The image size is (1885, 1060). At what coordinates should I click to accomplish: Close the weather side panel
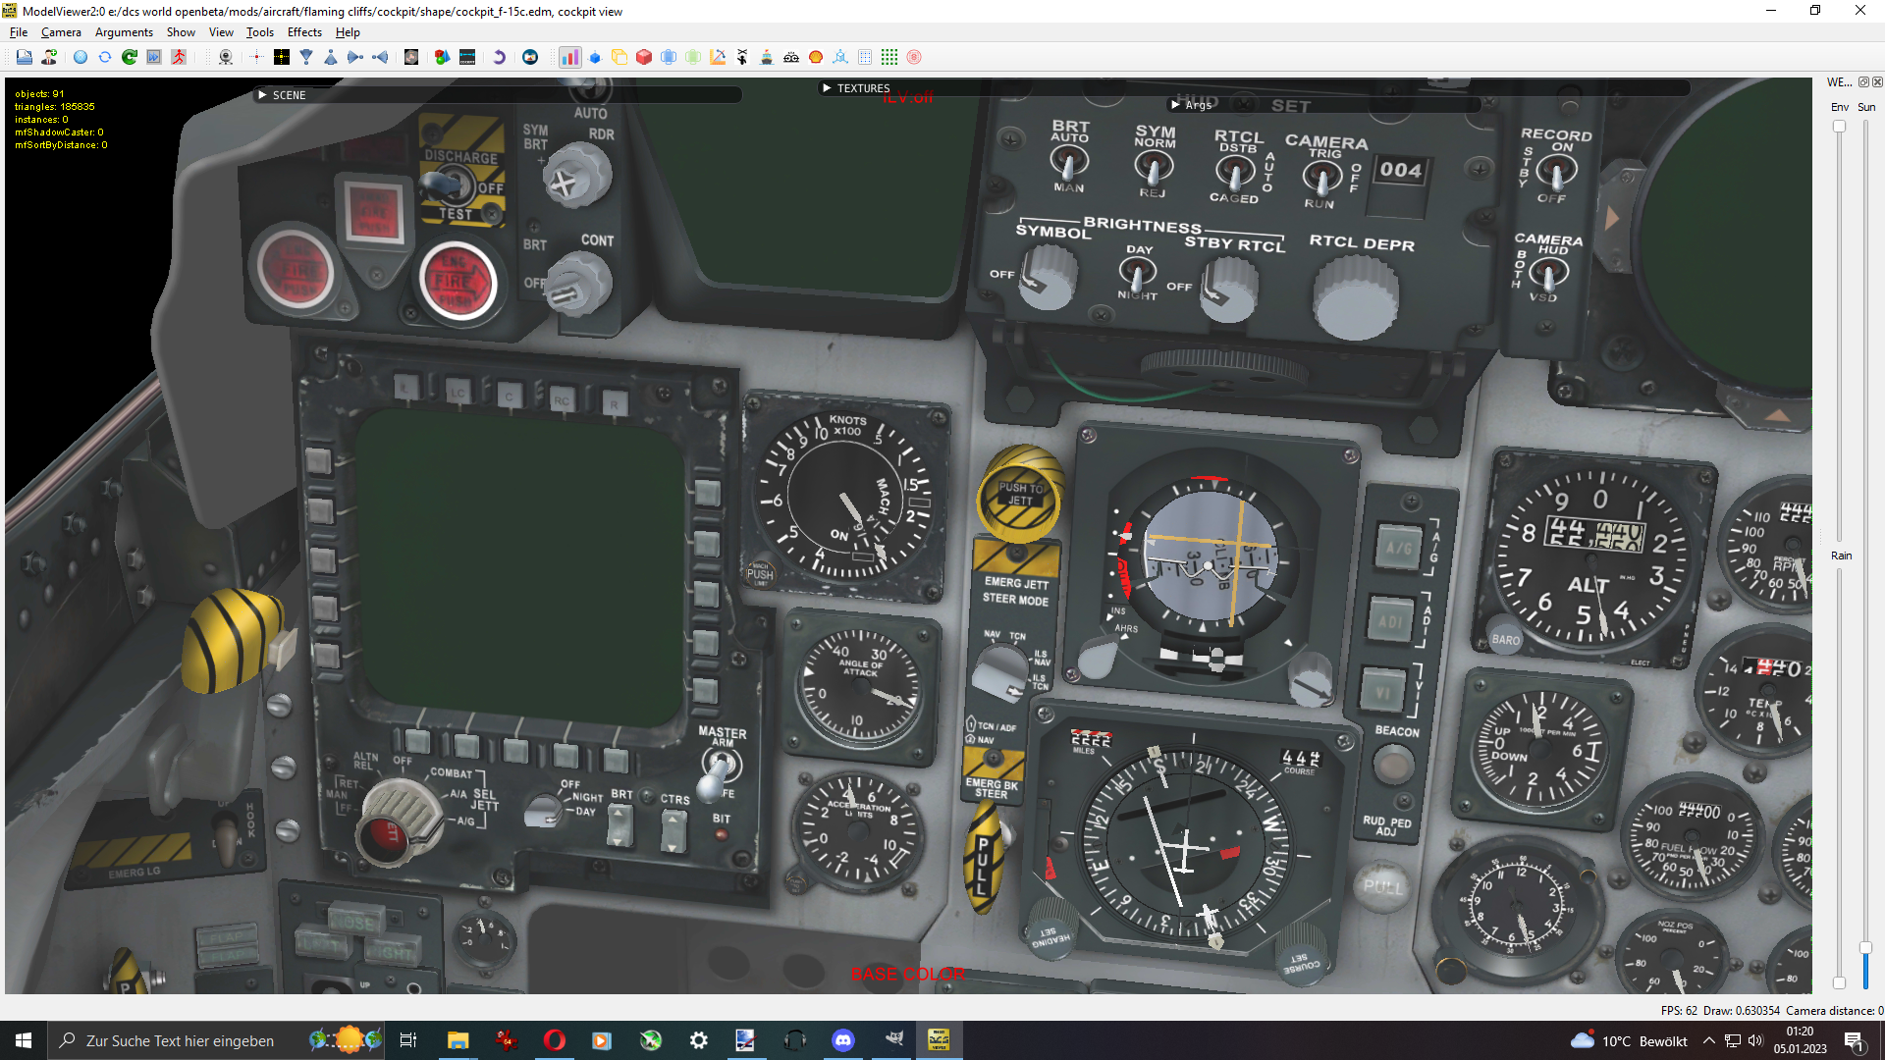(1877, 82)
